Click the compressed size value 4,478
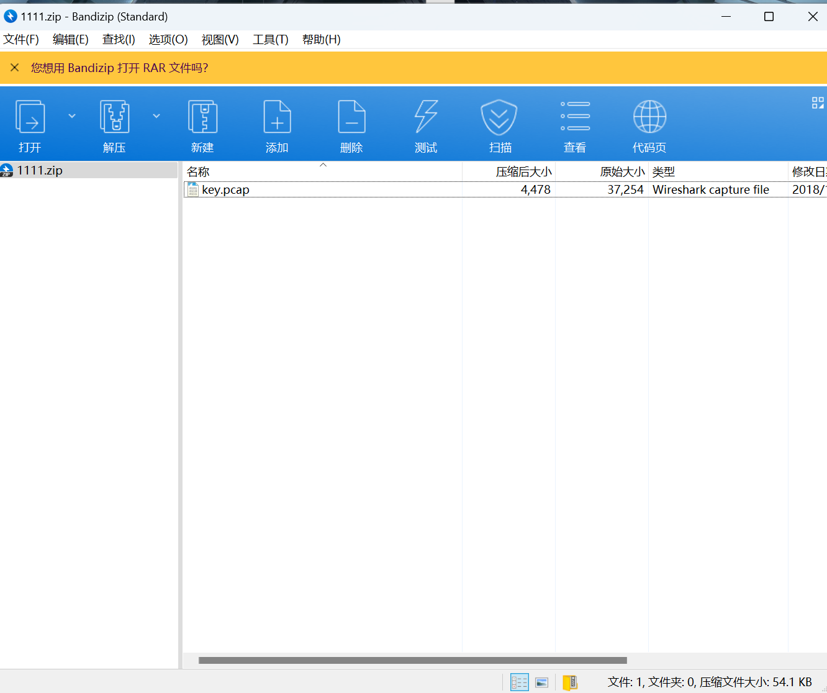827x693 pixels. 536,189
